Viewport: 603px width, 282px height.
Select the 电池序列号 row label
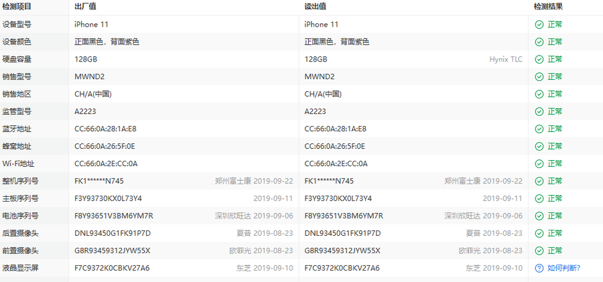coord(20,216)
